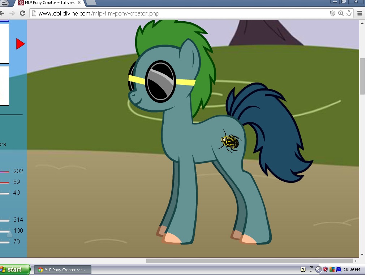Click the lower white preview box in left panel
The image size is (370, 277).
pos(4,86)
